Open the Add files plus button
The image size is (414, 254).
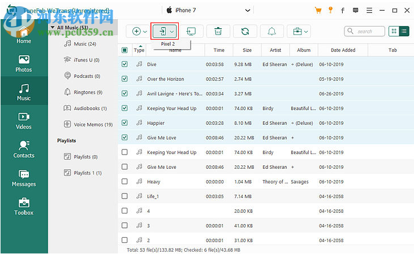coord(136,32)
